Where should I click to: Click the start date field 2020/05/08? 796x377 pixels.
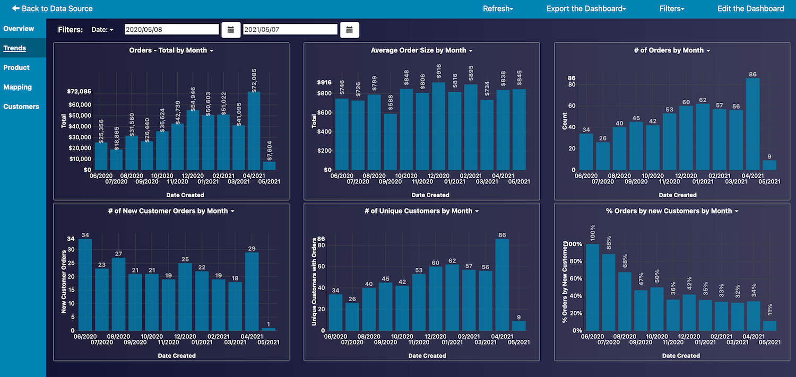point(171,30)
